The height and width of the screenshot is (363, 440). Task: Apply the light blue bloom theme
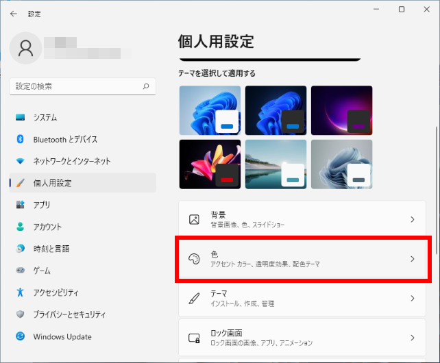(x=210, y=110)
